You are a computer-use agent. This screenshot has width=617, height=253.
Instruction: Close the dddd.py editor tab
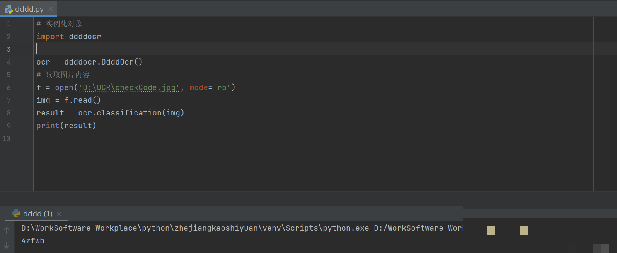click(x=51, y=9)
